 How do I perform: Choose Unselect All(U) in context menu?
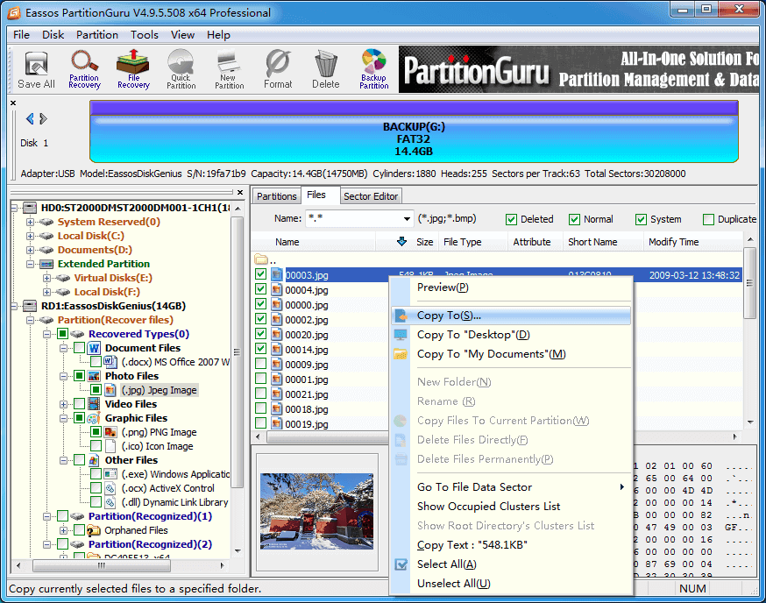(511, 584)
